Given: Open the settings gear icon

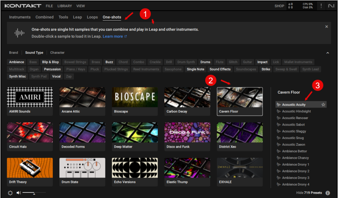Looking at the screenshot, I should [x=10, y=193].
